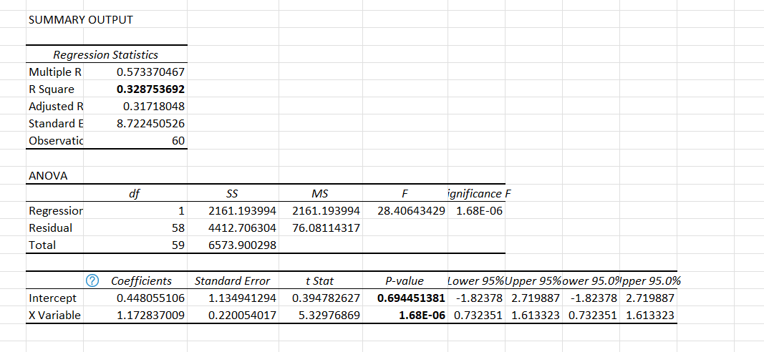Select the Intercept coefficient 0.448055106
Viewport: 764px width, 352px height.
pos(151,298)
